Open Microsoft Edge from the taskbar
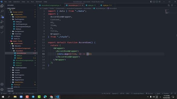177x99 pixels. [x=45, y=97]
